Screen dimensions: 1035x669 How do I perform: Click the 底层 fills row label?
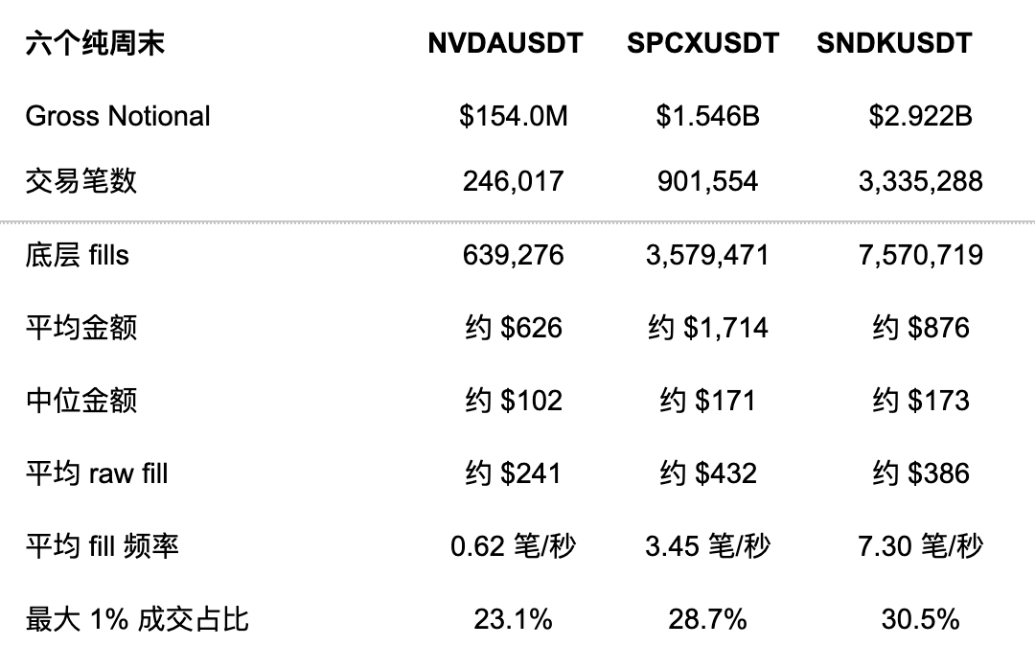pyautogui.click(x=78, y=255)
